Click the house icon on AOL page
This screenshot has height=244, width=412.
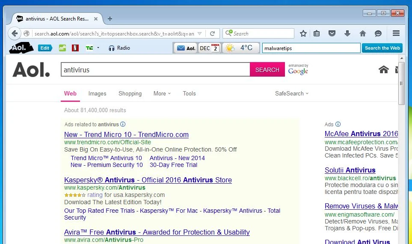384,69
